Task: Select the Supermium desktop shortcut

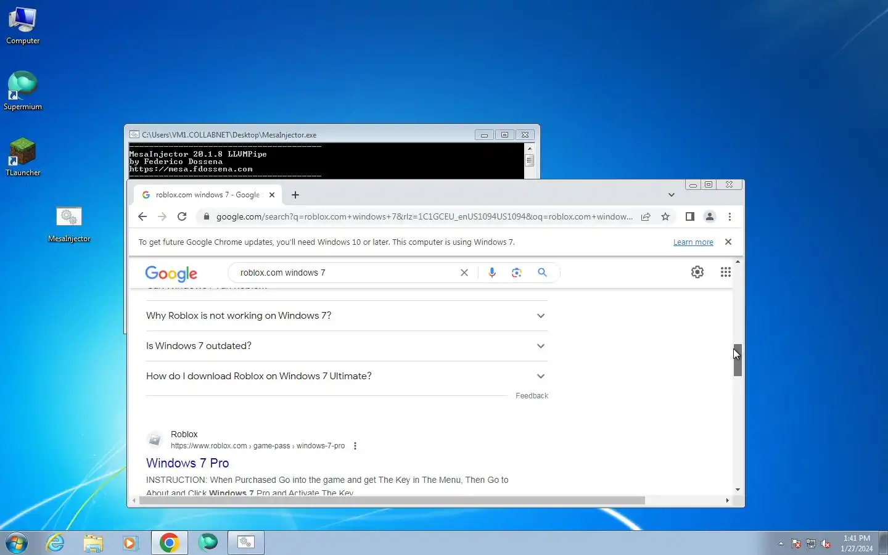Action: point(23,91)
